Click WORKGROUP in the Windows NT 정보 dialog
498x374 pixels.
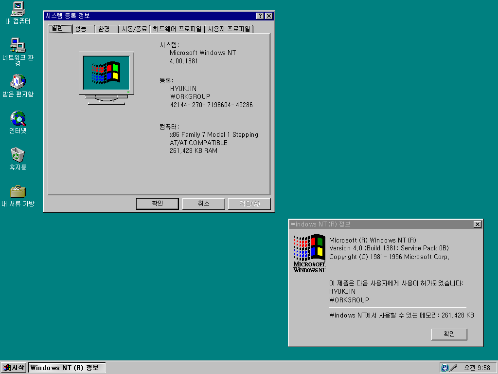pos(349,300)
